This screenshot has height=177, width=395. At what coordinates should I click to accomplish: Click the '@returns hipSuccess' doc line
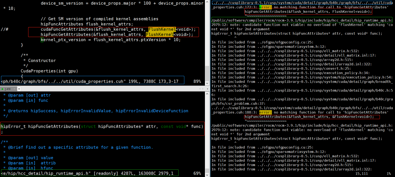[96, 111]
